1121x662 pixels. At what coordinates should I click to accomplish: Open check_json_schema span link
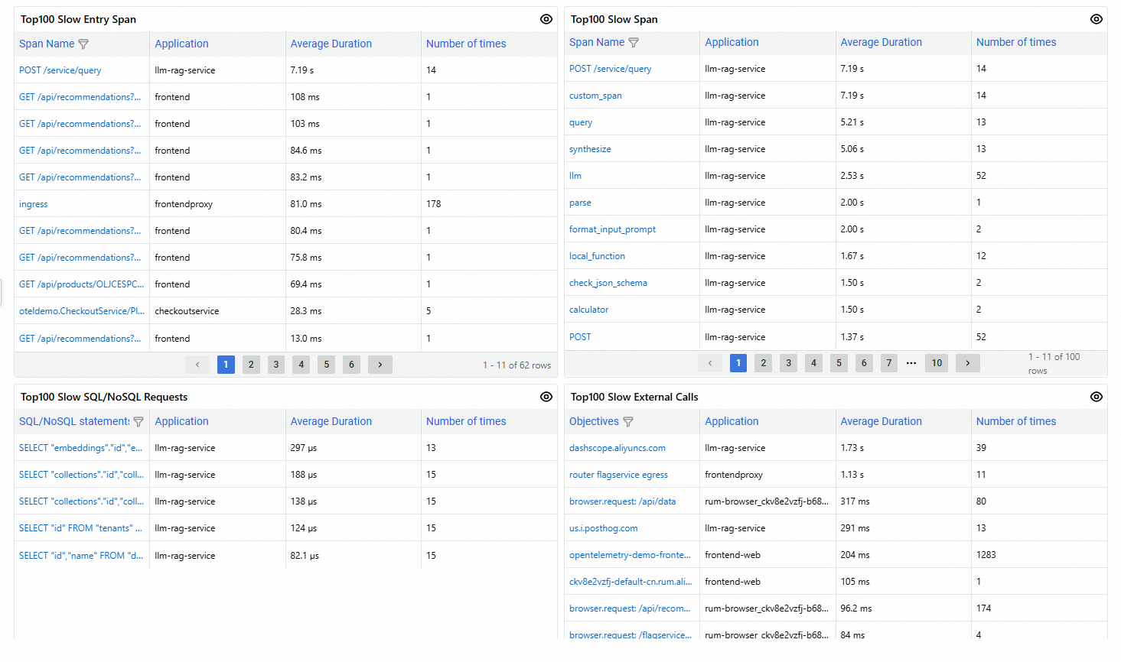click(x=608, y=283)
